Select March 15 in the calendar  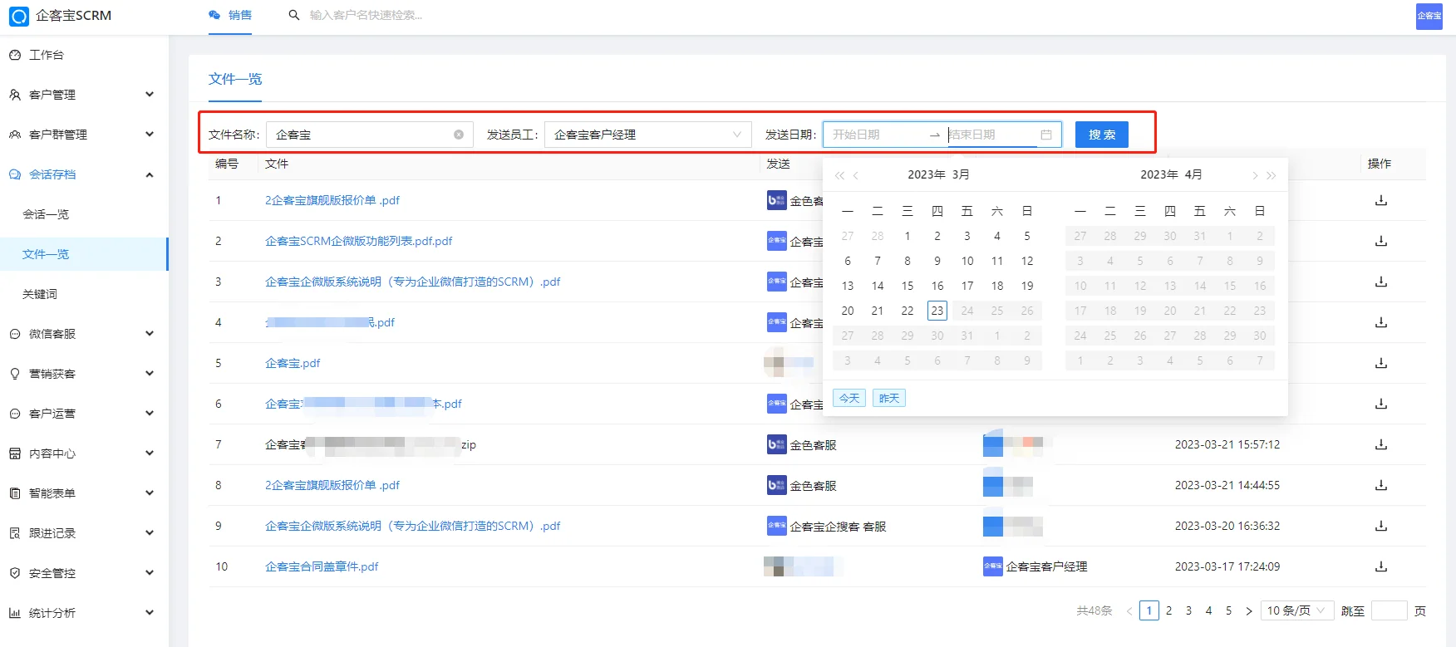pyautogui.click(x=908, y=286)
